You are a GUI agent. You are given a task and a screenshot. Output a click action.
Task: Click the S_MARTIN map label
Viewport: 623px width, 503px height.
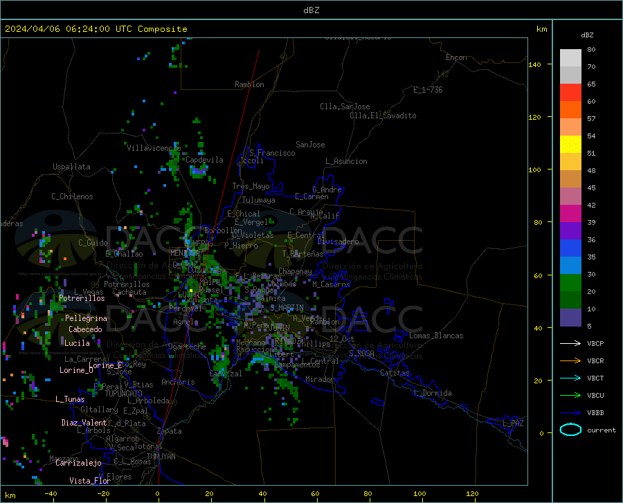[287, 307]
